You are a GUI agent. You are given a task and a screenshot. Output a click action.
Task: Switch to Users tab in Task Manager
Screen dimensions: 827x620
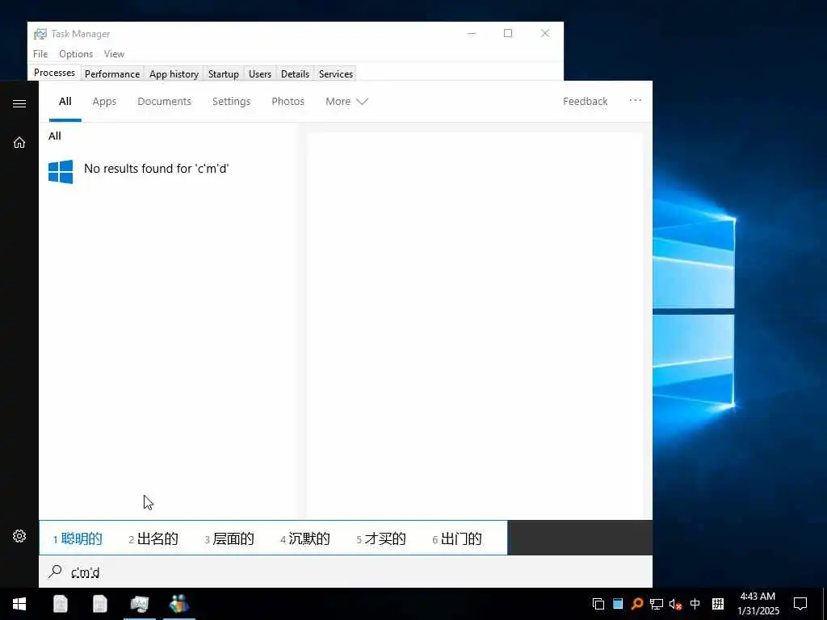260,73
